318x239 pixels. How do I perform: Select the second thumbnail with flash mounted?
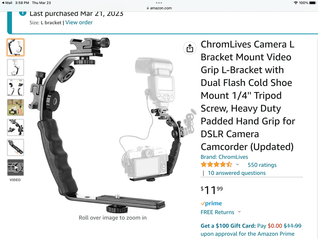pos(15,67)
